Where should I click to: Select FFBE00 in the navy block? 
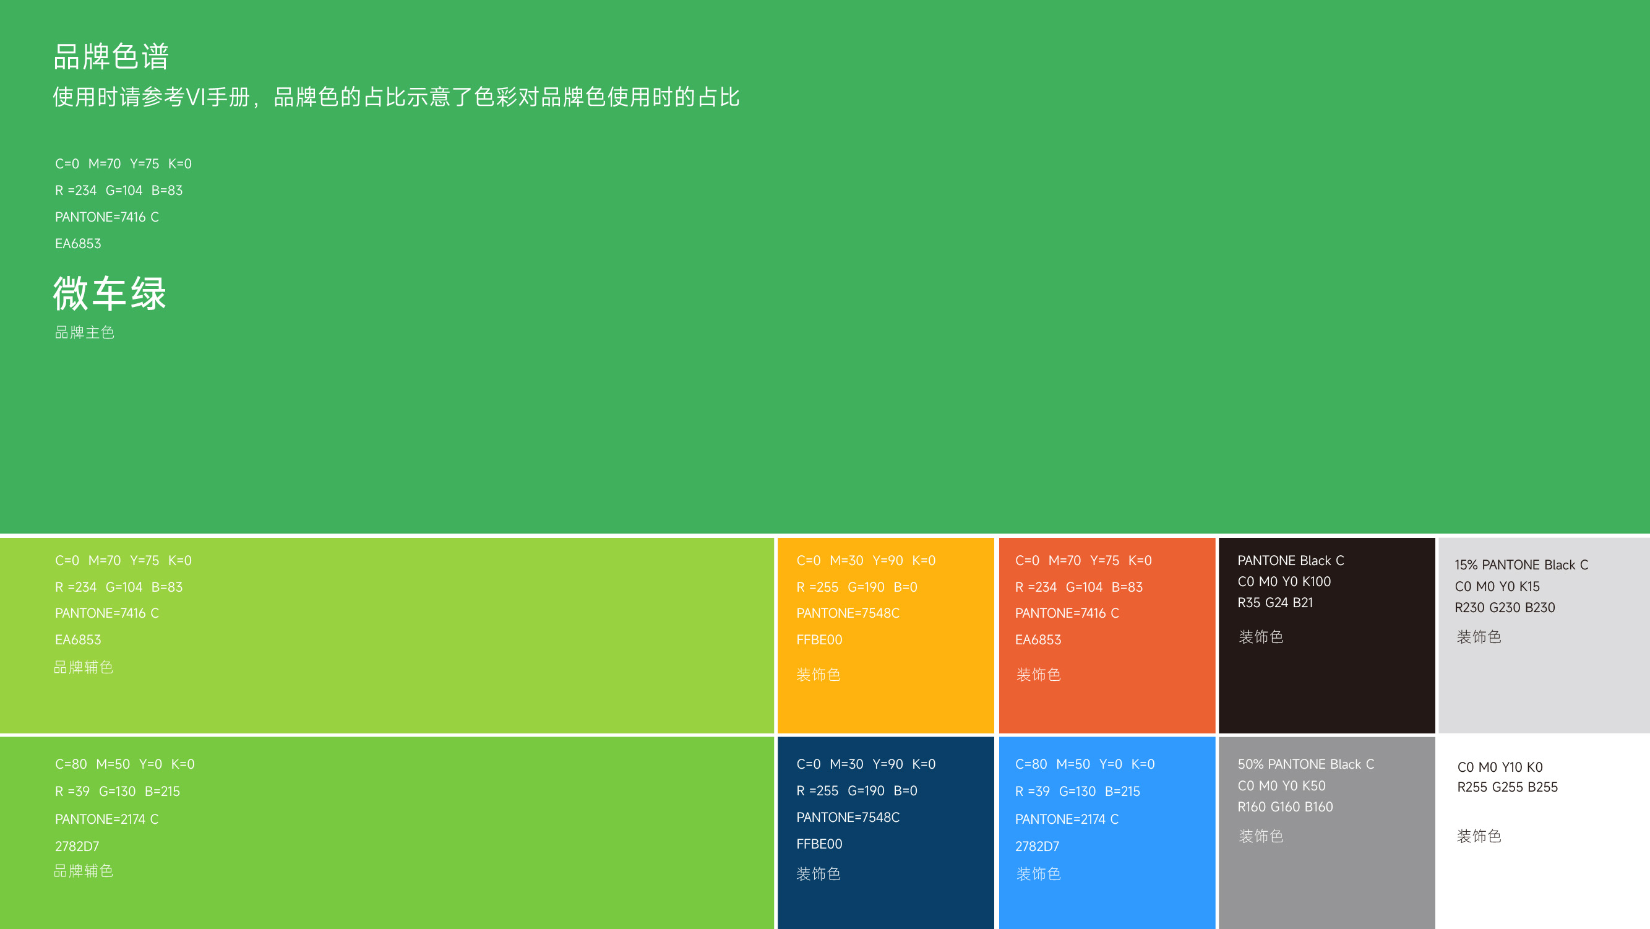(x=819, y=844)
